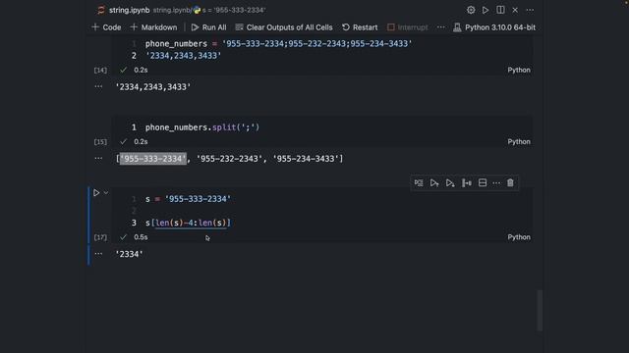
Task: Click Run All button
Action: [x=208, y=27]
